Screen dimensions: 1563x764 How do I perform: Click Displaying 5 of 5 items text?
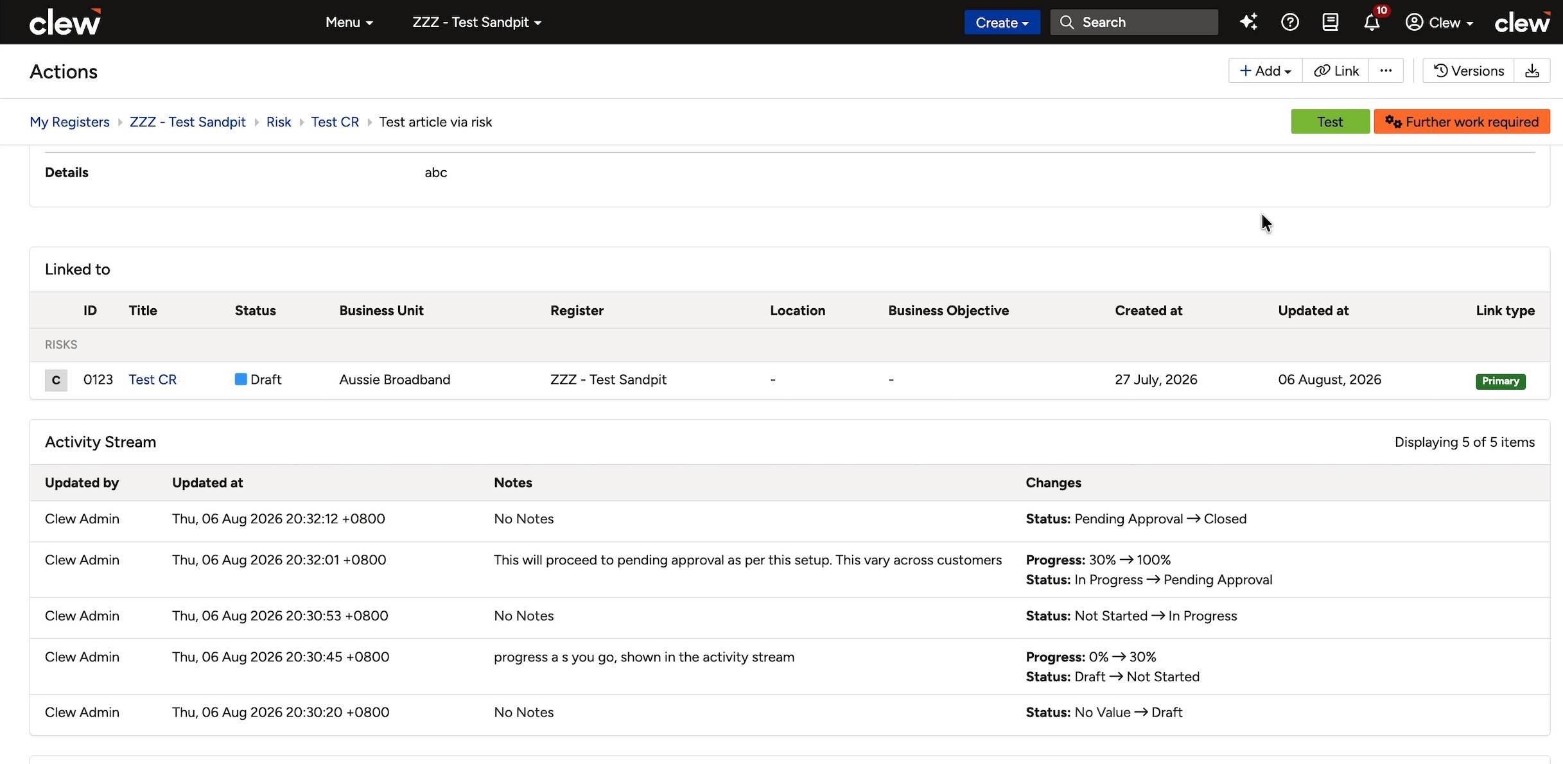pos(1465,442)
